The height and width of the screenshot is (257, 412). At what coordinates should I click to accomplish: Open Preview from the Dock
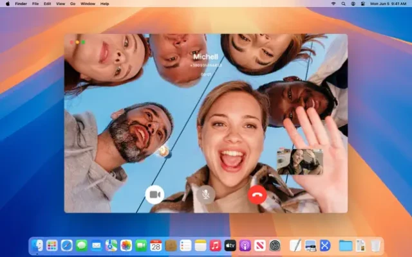tap(310, 245)
